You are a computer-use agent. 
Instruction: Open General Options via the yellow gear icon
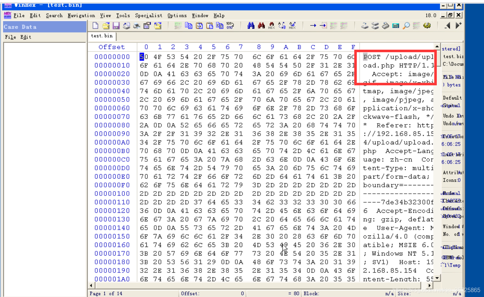pyautogui.click(x=427, y=26)
